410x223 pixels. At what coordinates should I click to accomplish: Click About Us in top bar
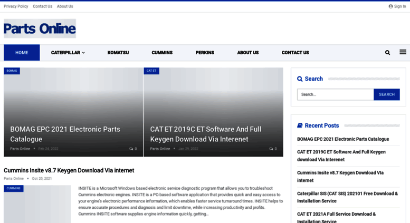(x=65, y=6)
